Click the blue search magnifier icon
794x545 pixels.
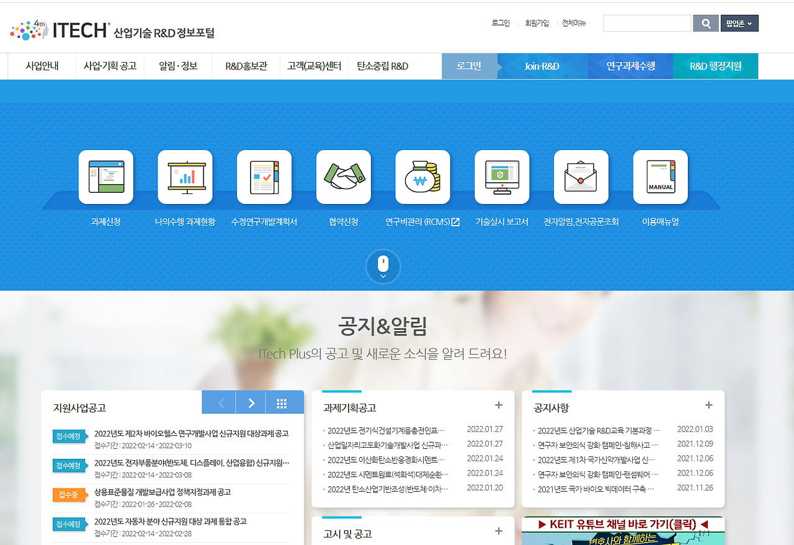pyautogui.click(x=705, y=22)
